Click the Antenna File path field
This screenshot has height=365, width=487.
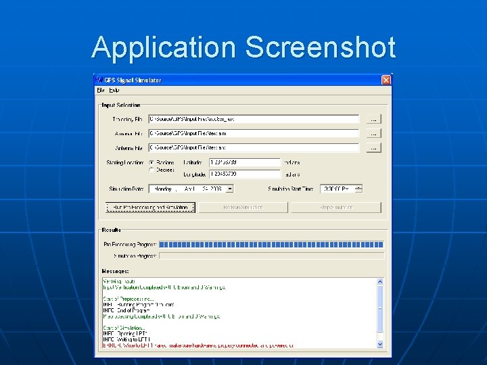coord(254,148)
